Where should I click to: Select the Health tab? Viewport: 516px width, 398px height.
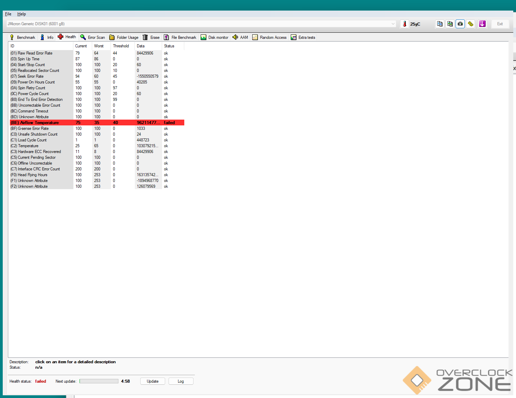pos(67,37)
